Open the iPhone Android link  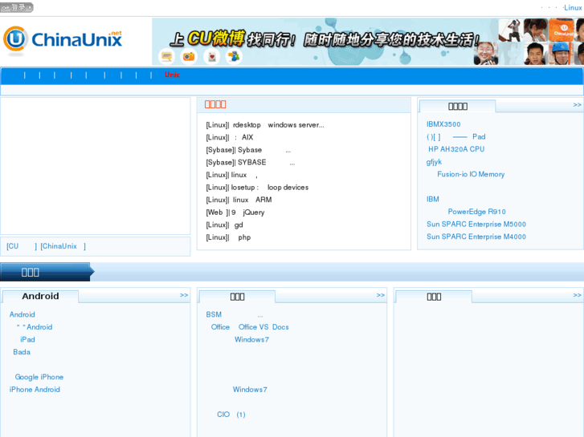click(x=35, y=390)
